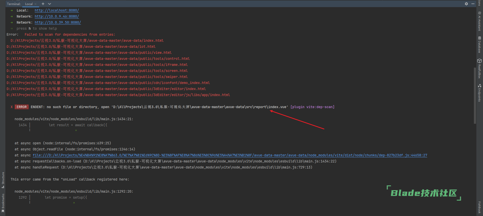Open the http://10.0.9.46:8080/ network link
Image resolution: width=483 pixels, height=216 pixels.
point(57,16)
